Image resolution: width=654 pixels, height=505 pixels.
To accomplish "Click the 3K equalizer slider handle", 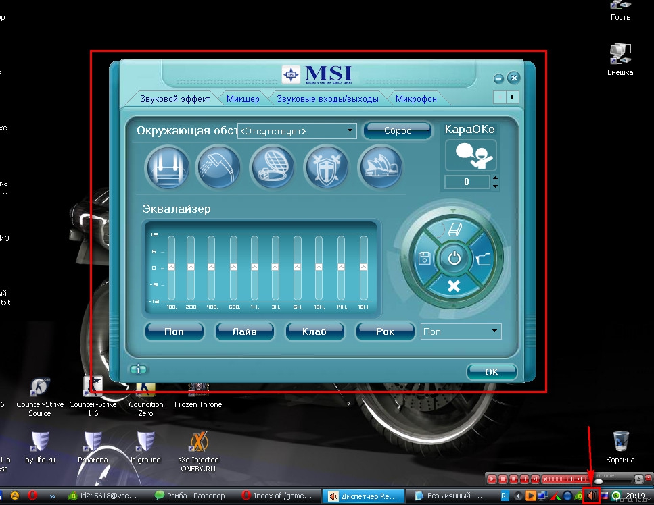I will click(x=275, y=267).
